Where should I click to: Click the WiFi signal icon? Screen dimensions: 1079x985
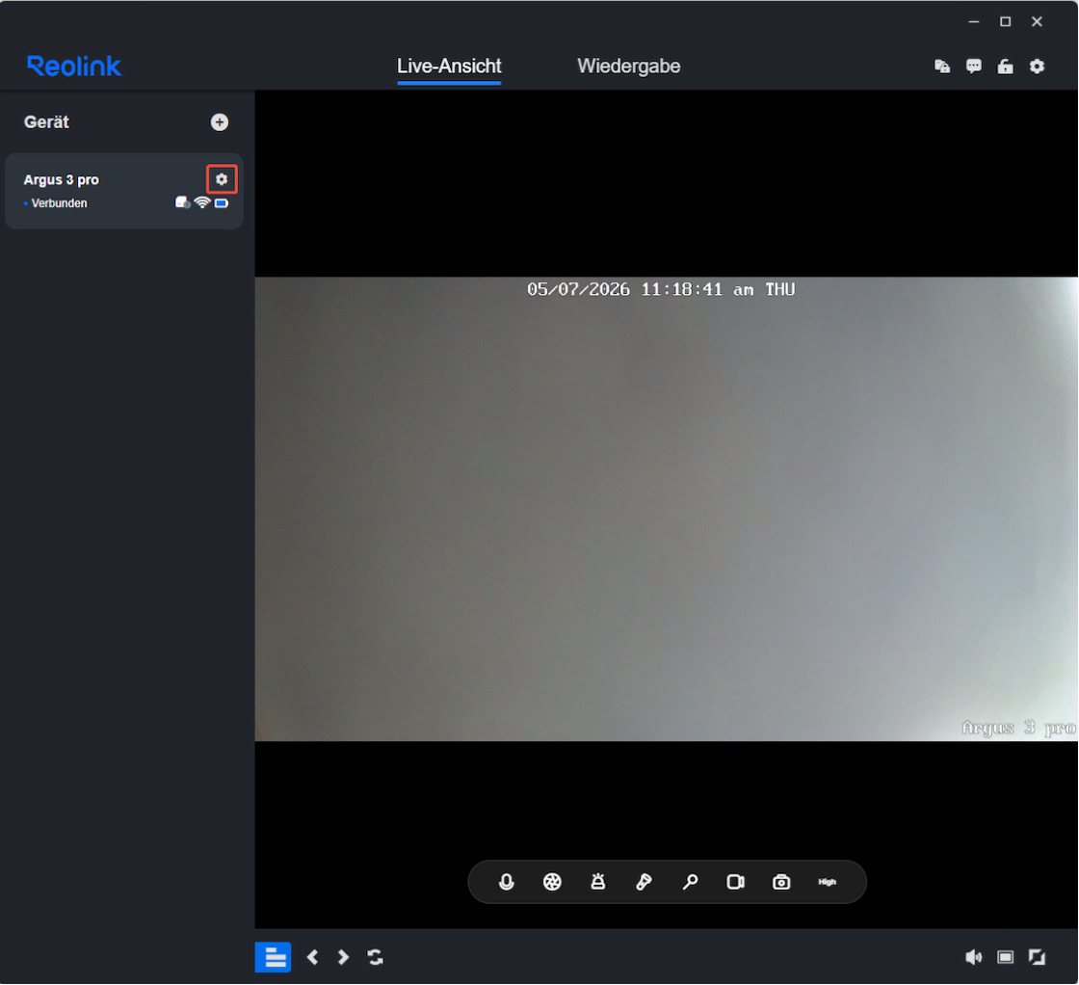coord(201,202)
